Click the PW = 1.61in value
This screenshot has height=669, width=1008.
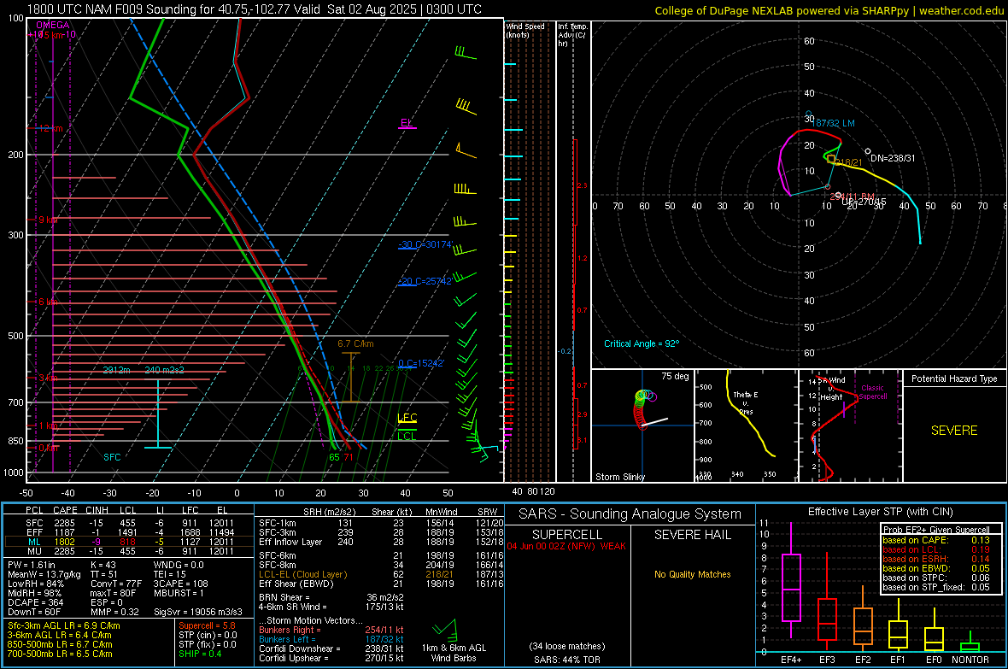click(x=32, y=565)
